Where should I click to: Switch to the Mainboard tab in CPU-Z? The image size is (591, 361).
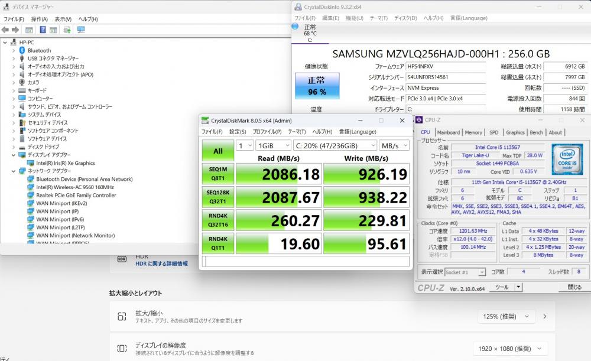tap(448, 132)
